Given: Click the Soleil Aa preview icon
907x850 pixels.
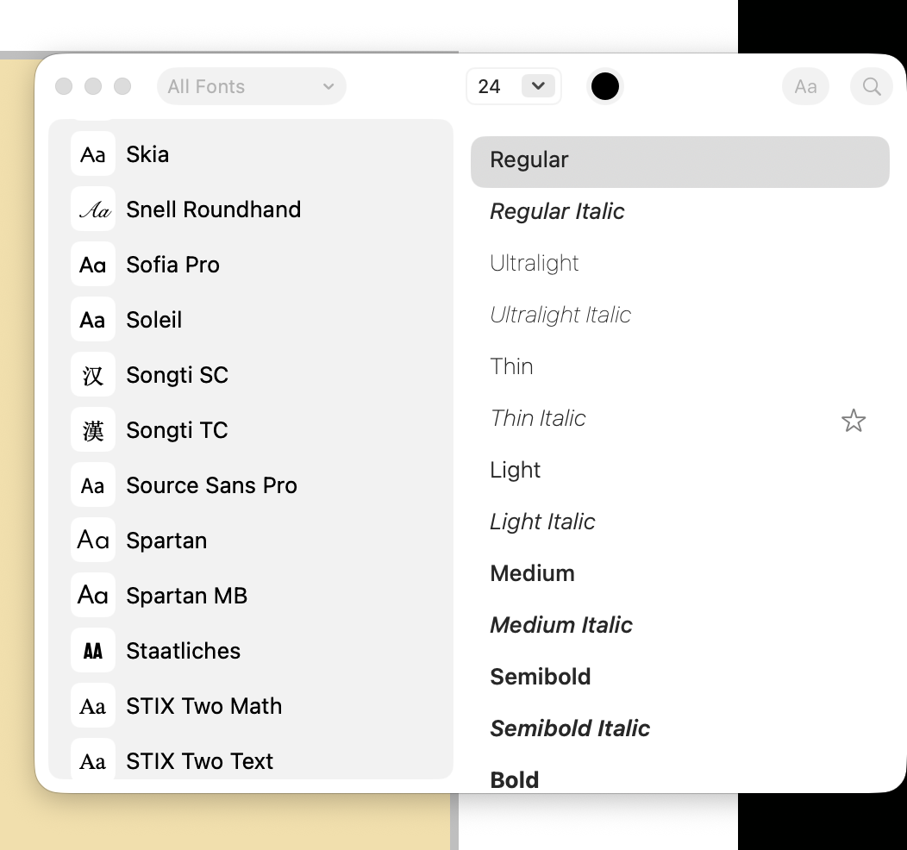Looking at the screenshot, I should click(93, 320).
